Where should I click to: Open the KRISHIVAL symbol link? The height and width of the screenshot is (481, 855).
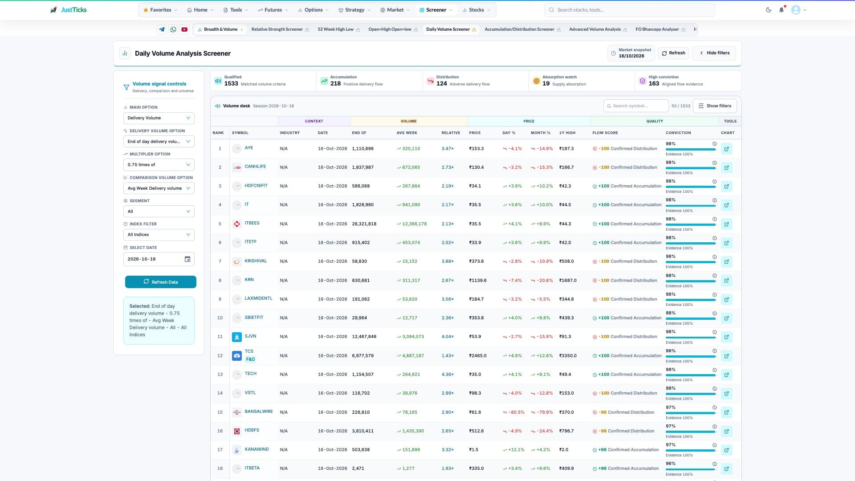[256, 261]
